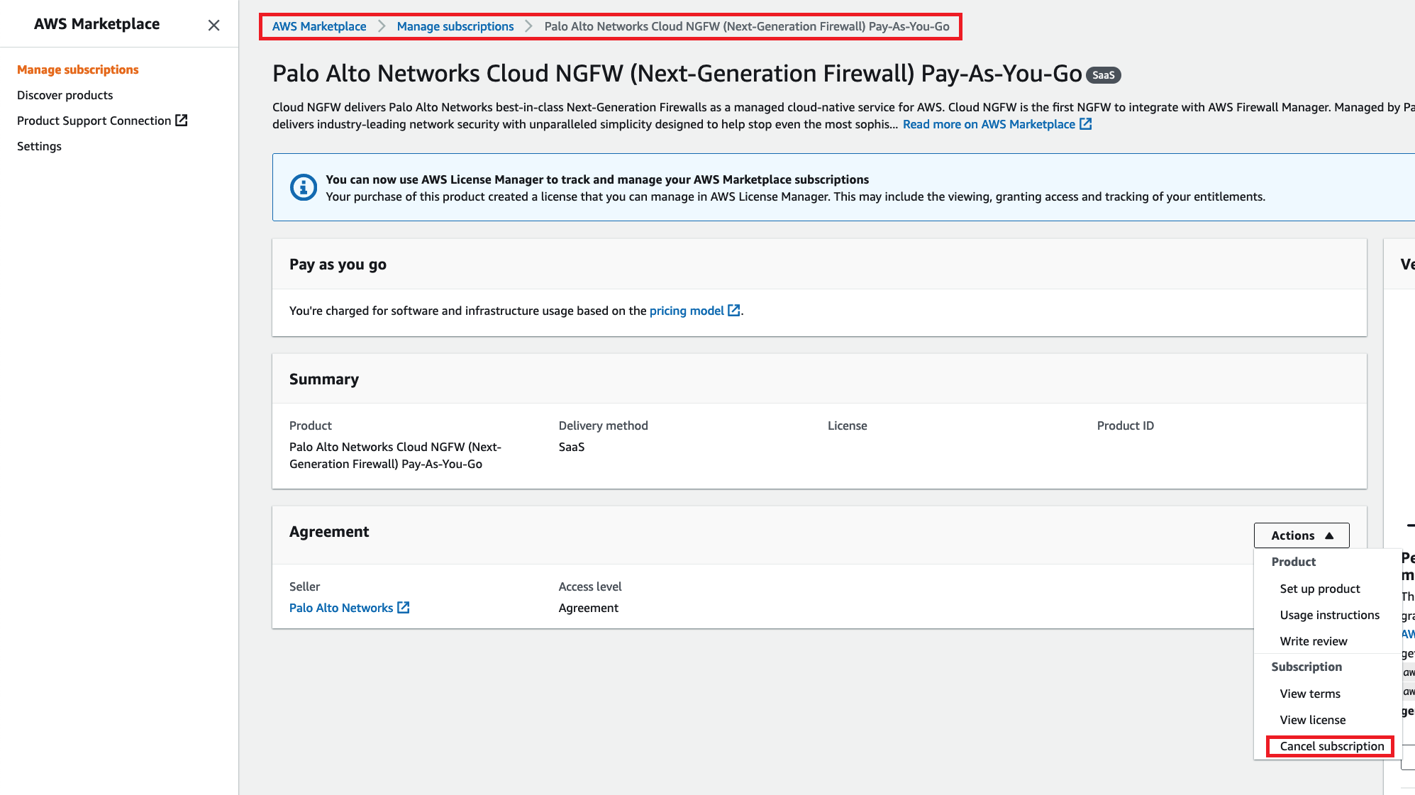1415x795 pixels.
Task: Click the Seller label in Agreement
Action: (304, 586)
